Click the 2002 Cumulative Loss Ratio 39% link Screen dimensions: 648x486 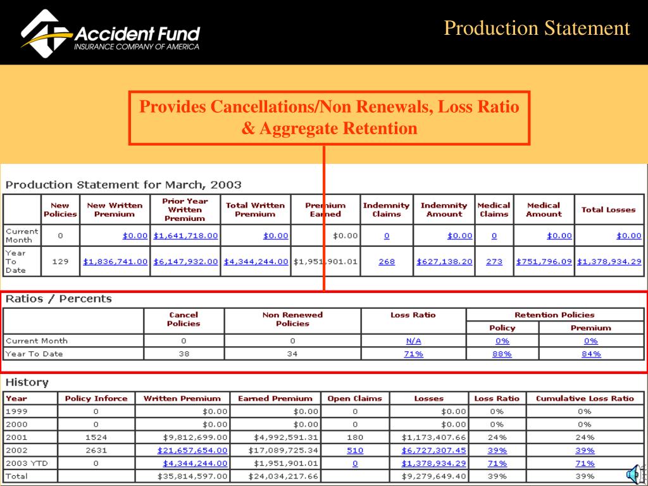[585, 450]
